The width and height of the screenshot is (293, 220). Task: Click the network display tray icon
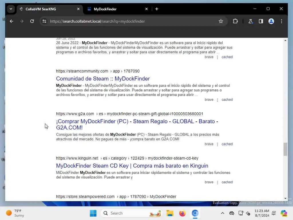pos(241,213)
